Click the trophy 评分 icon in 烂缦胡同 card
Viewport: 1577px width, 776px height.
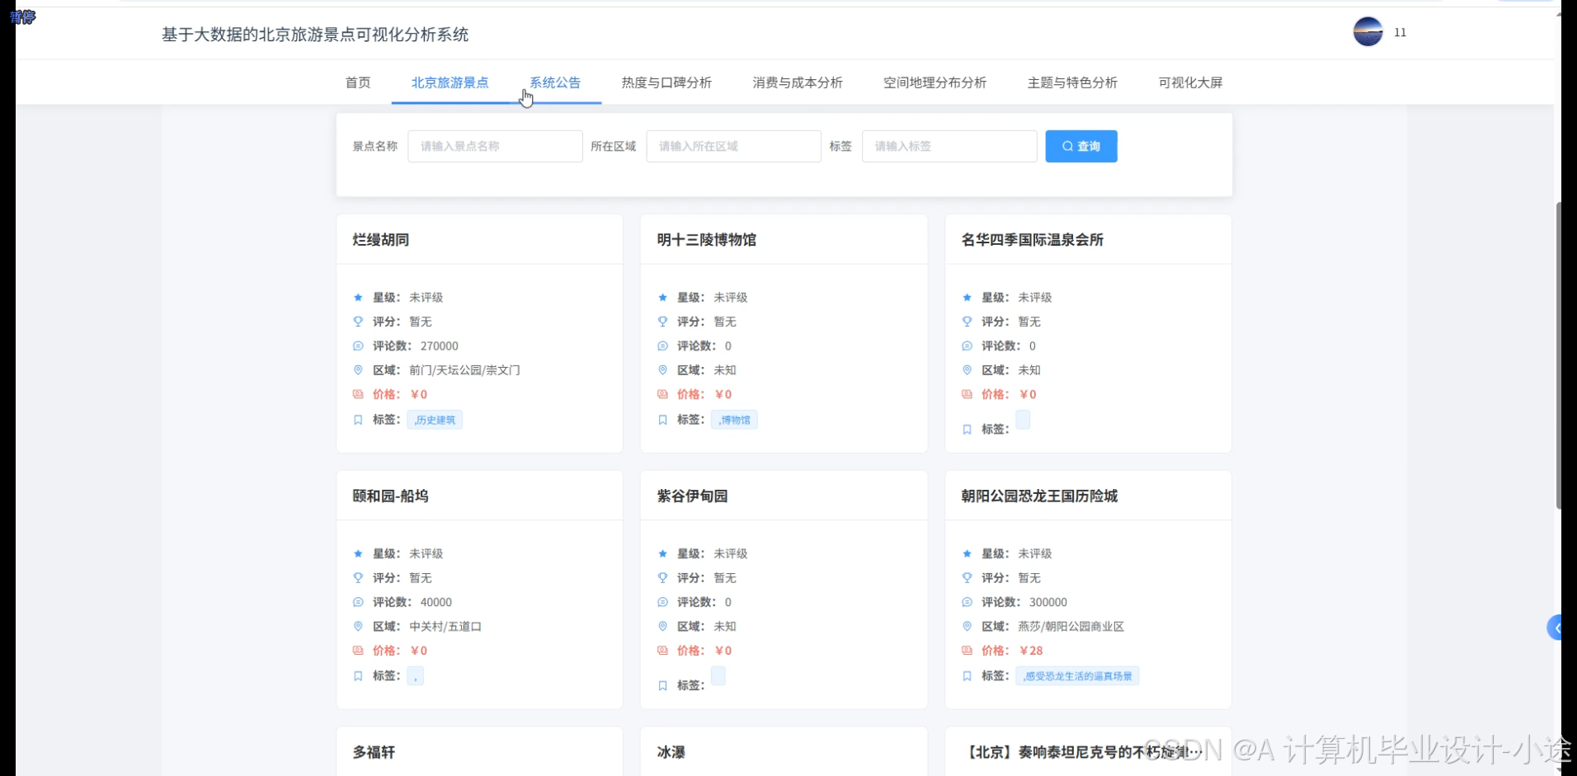[358, 322]
